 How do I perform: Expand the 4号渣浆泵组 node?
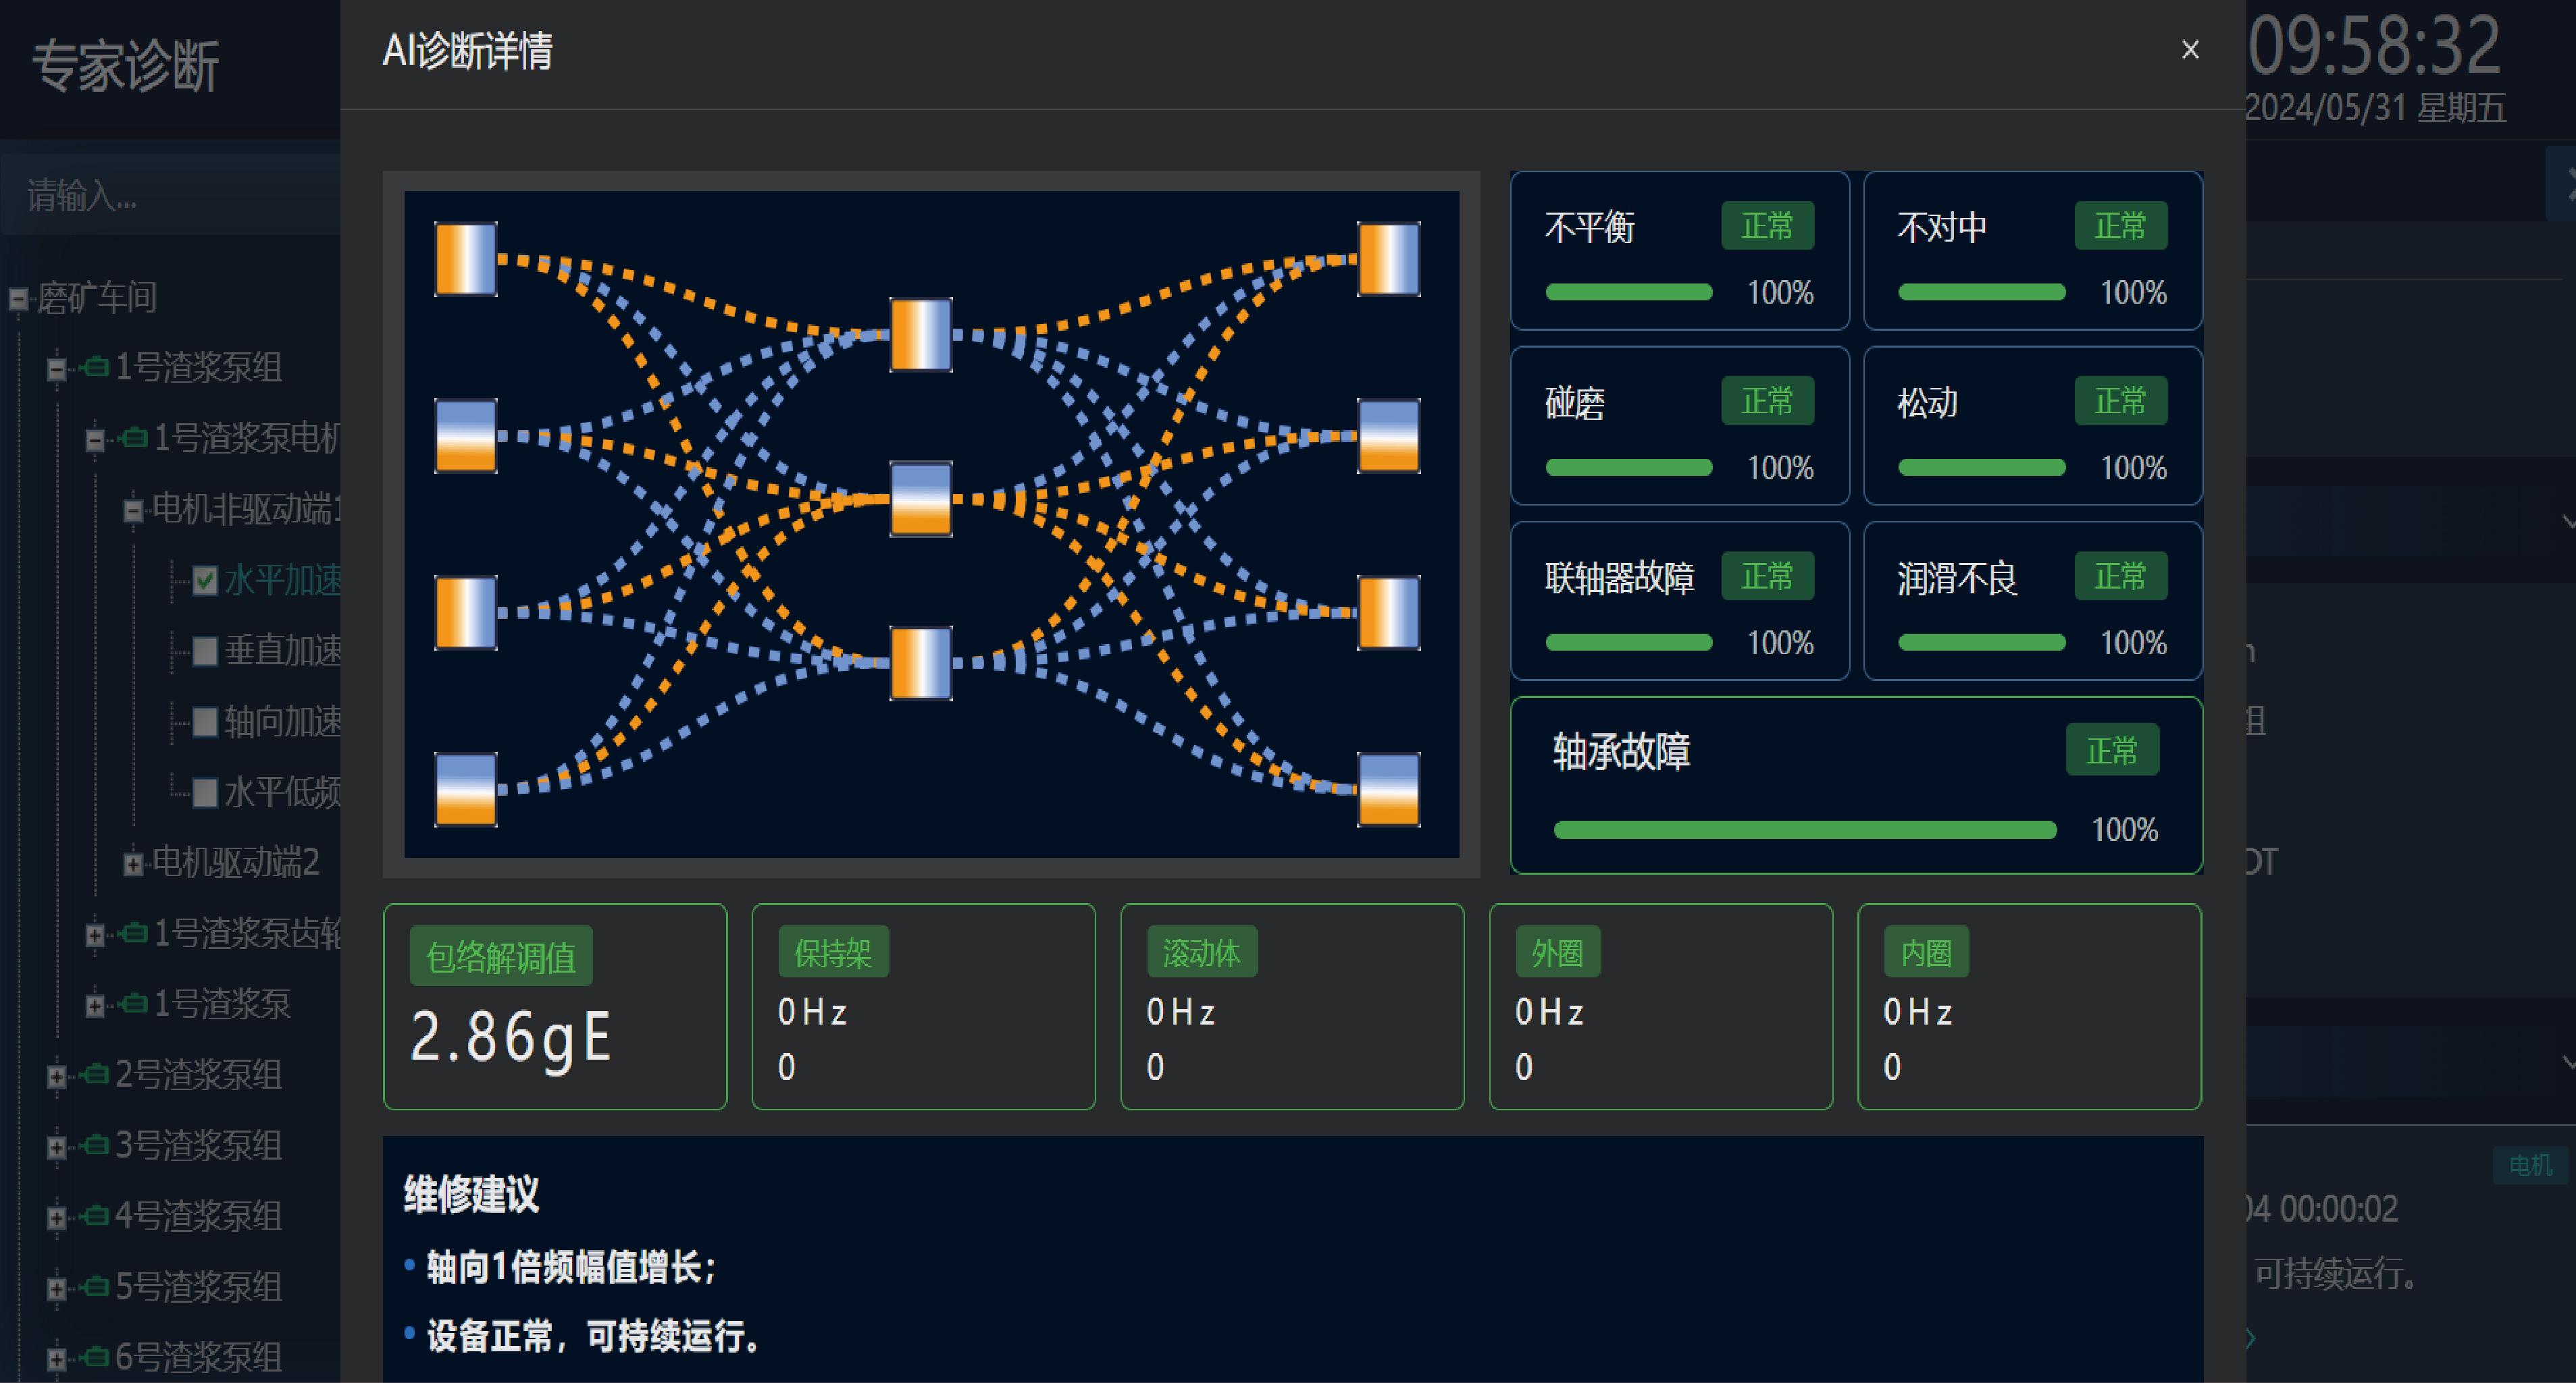56,1217
